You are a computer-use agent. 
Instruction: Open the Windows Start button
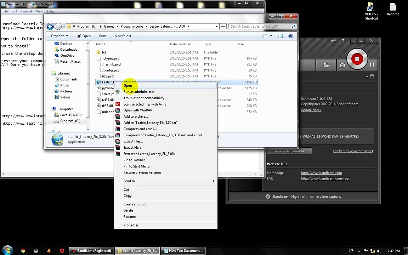[x=7, y=250]
